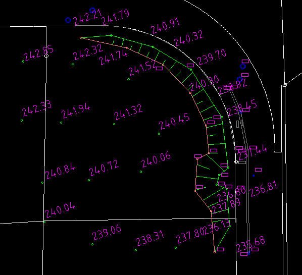Click the 241.32 elevation label
302x275 pixels.
[128, 112]
